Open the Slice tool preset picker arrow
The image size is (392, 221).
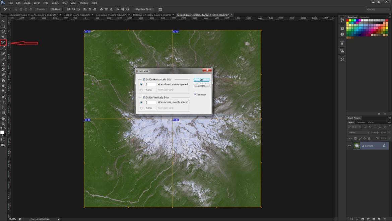click(x=10, y=9)
